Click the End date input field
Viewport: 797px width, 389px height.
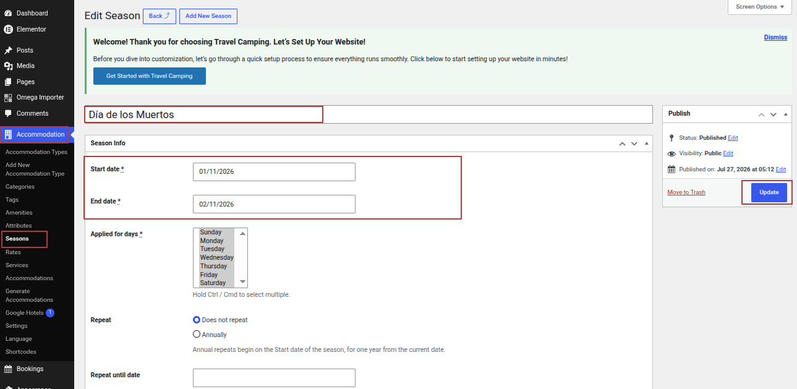click(x=274, y=204)
